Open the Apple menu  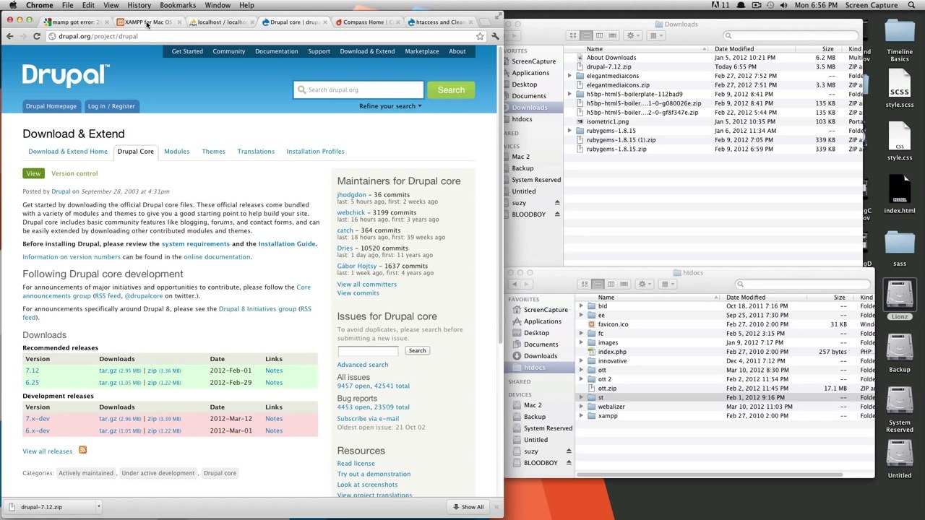[12, 5]
